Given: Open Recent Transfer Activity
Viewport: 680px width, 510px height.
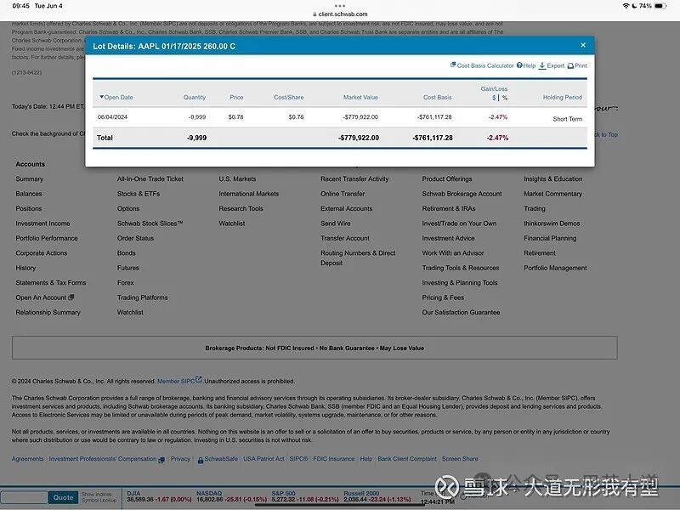Looking at the screenshot, I should coord(354,178).
